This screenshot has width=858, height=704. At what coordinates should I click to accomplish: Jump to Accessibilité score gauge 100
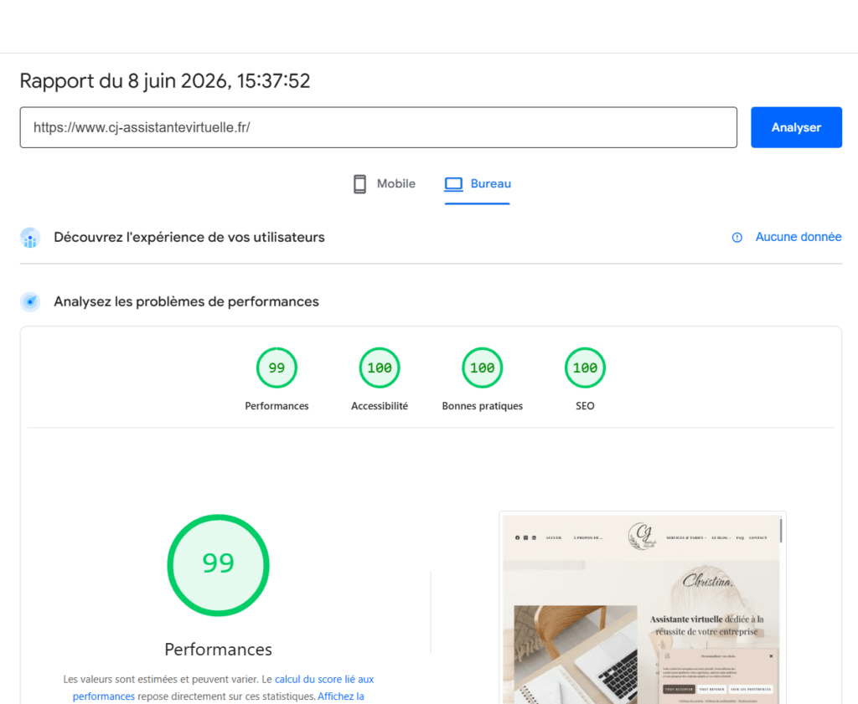(x=380, y=367)
